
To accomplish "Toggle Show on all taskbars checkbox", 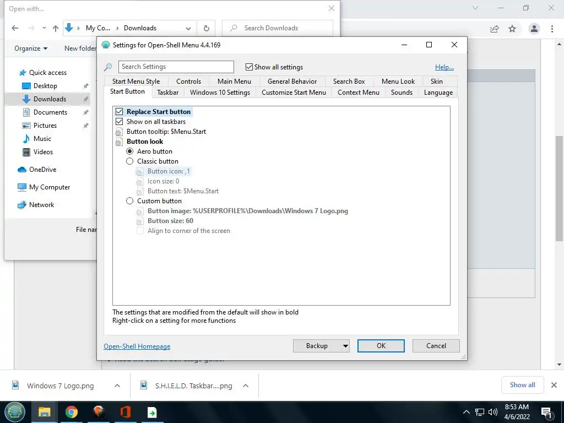I will (x=119, y=122).
